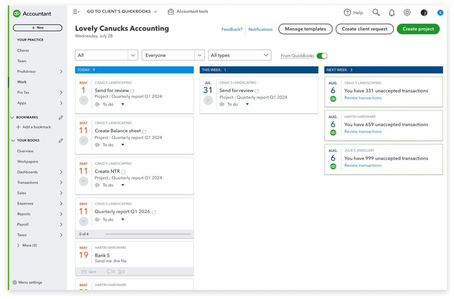Viewport: 454px width, 299px height.
Task: Collapse the Bookmarks section
Action: [12, 117]
